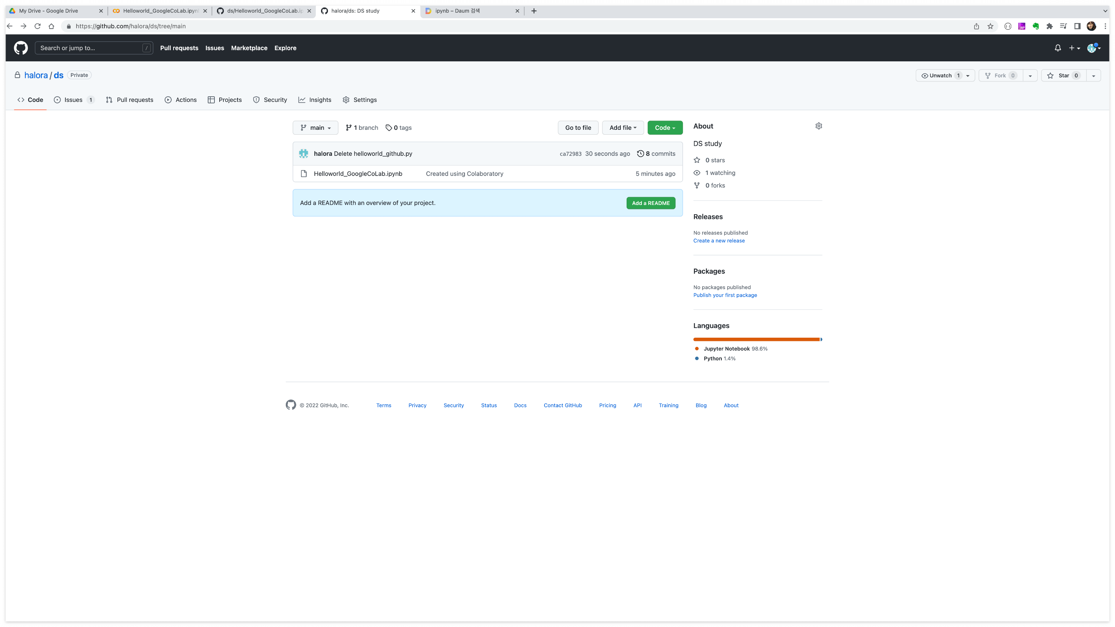Expand Fork options dropdown arrow
The height and width of the screenshot is (627, 1115).
point(1030,75)
